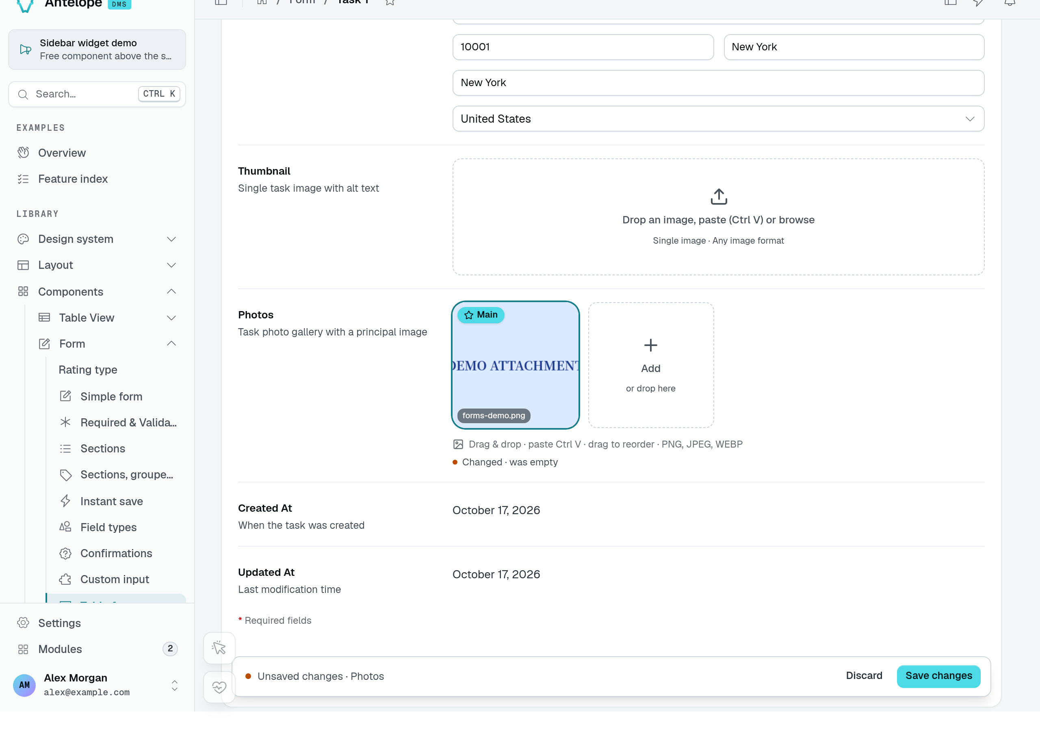Click Add or drop here photo tile
This screenshot has height=731, width=1040.
coord(650,365)
